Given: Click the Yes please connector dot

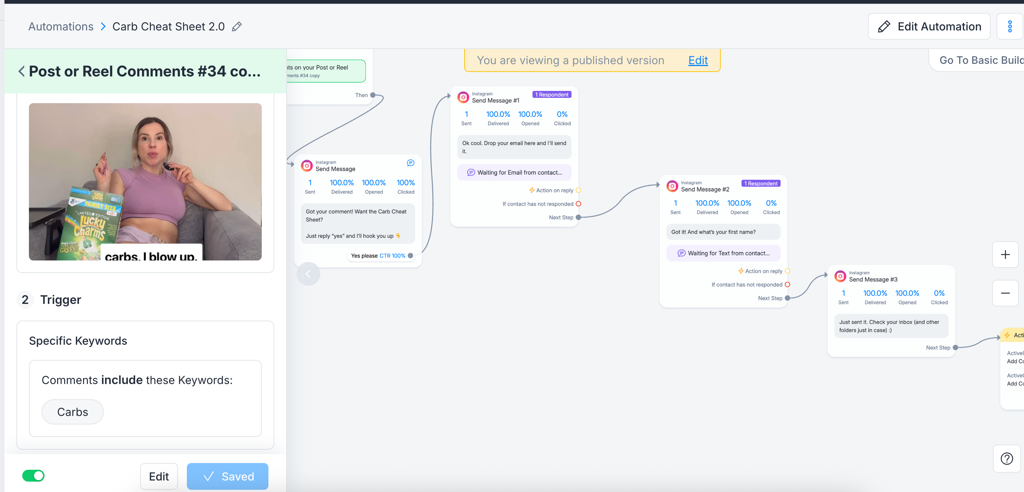Looking at the screenshot, I should pos(410,256).
